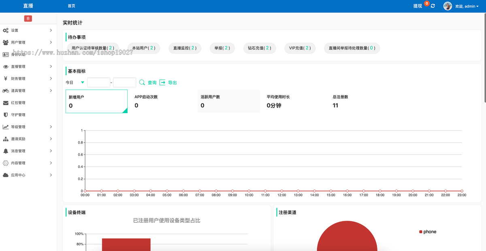486x251 pixels.
Task: Click the 财务管理 yen icon
Action: coord(6,78)
